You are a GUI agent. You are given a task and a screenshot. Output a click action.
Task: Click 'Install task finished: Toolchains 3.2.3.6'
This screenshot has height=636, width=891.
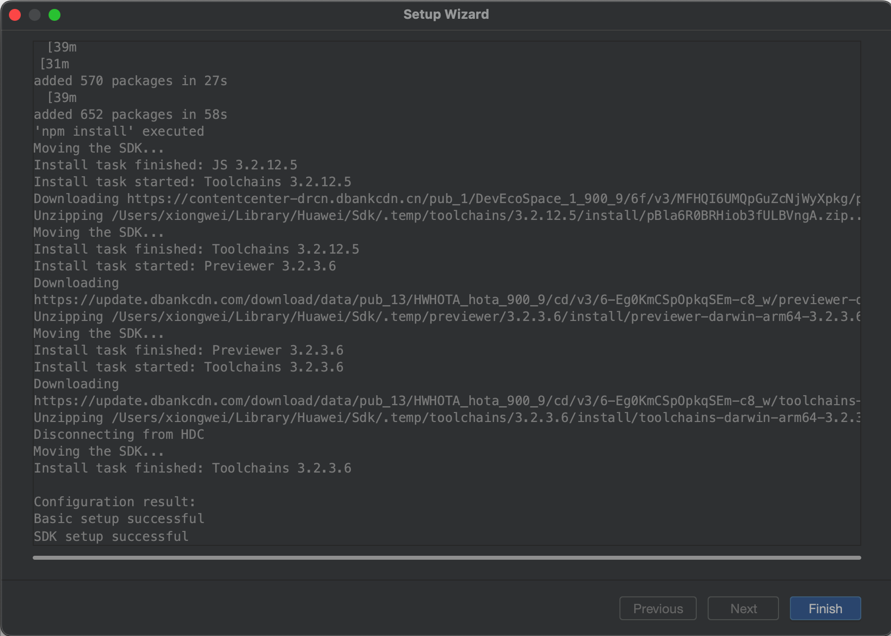coord(192,468)
